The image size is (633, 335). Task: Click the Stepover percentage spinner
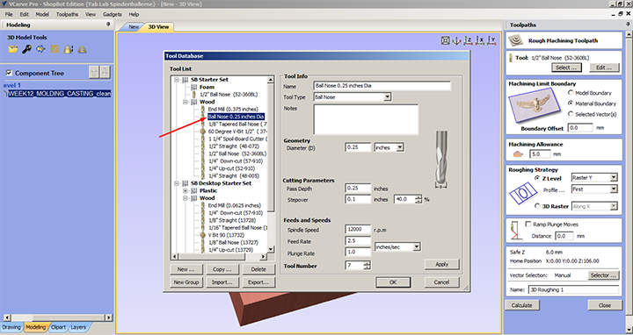(x=418, y=199)
